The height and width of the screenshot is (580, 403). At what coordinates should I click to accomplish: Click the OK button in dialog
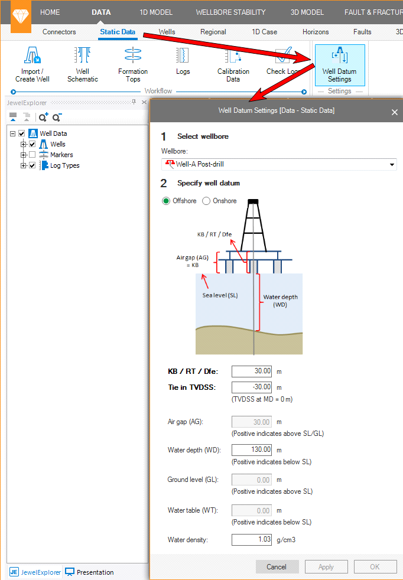pos(375,566)
